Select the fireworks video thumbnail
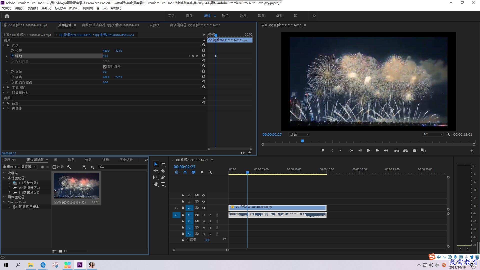The image size is (480, 270). (x=76, y=185)
